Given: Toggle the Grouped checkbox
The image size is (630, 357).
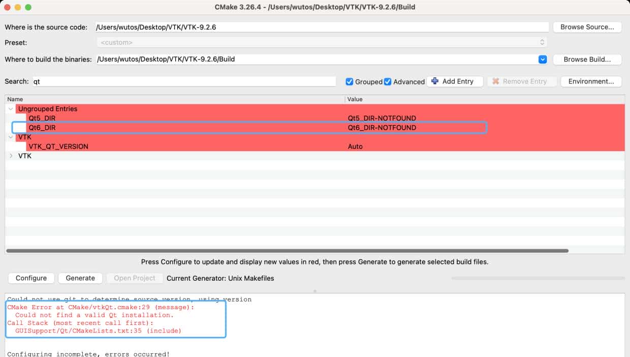Looking at the screenshot, I should pyautogui.click(x=350, y=81).
